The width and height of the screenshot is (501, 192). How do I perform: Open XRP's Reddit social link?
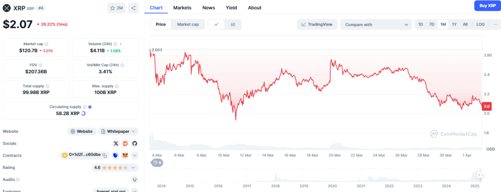click(x=126, y=144)
